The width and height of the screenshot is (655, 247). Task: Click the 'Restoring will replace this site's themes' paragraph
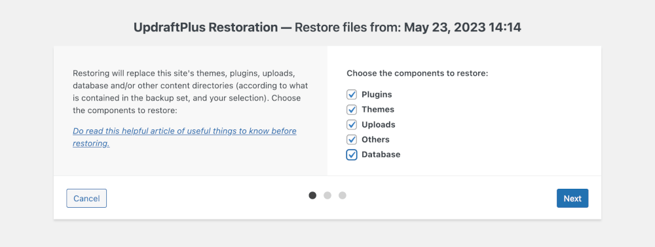pyautogui.click(x=191, y=92)
